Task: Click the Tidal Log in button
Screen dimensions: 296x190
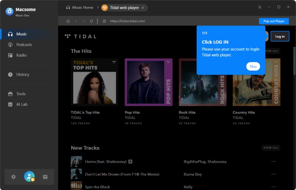Action: (x=280, y=37)
